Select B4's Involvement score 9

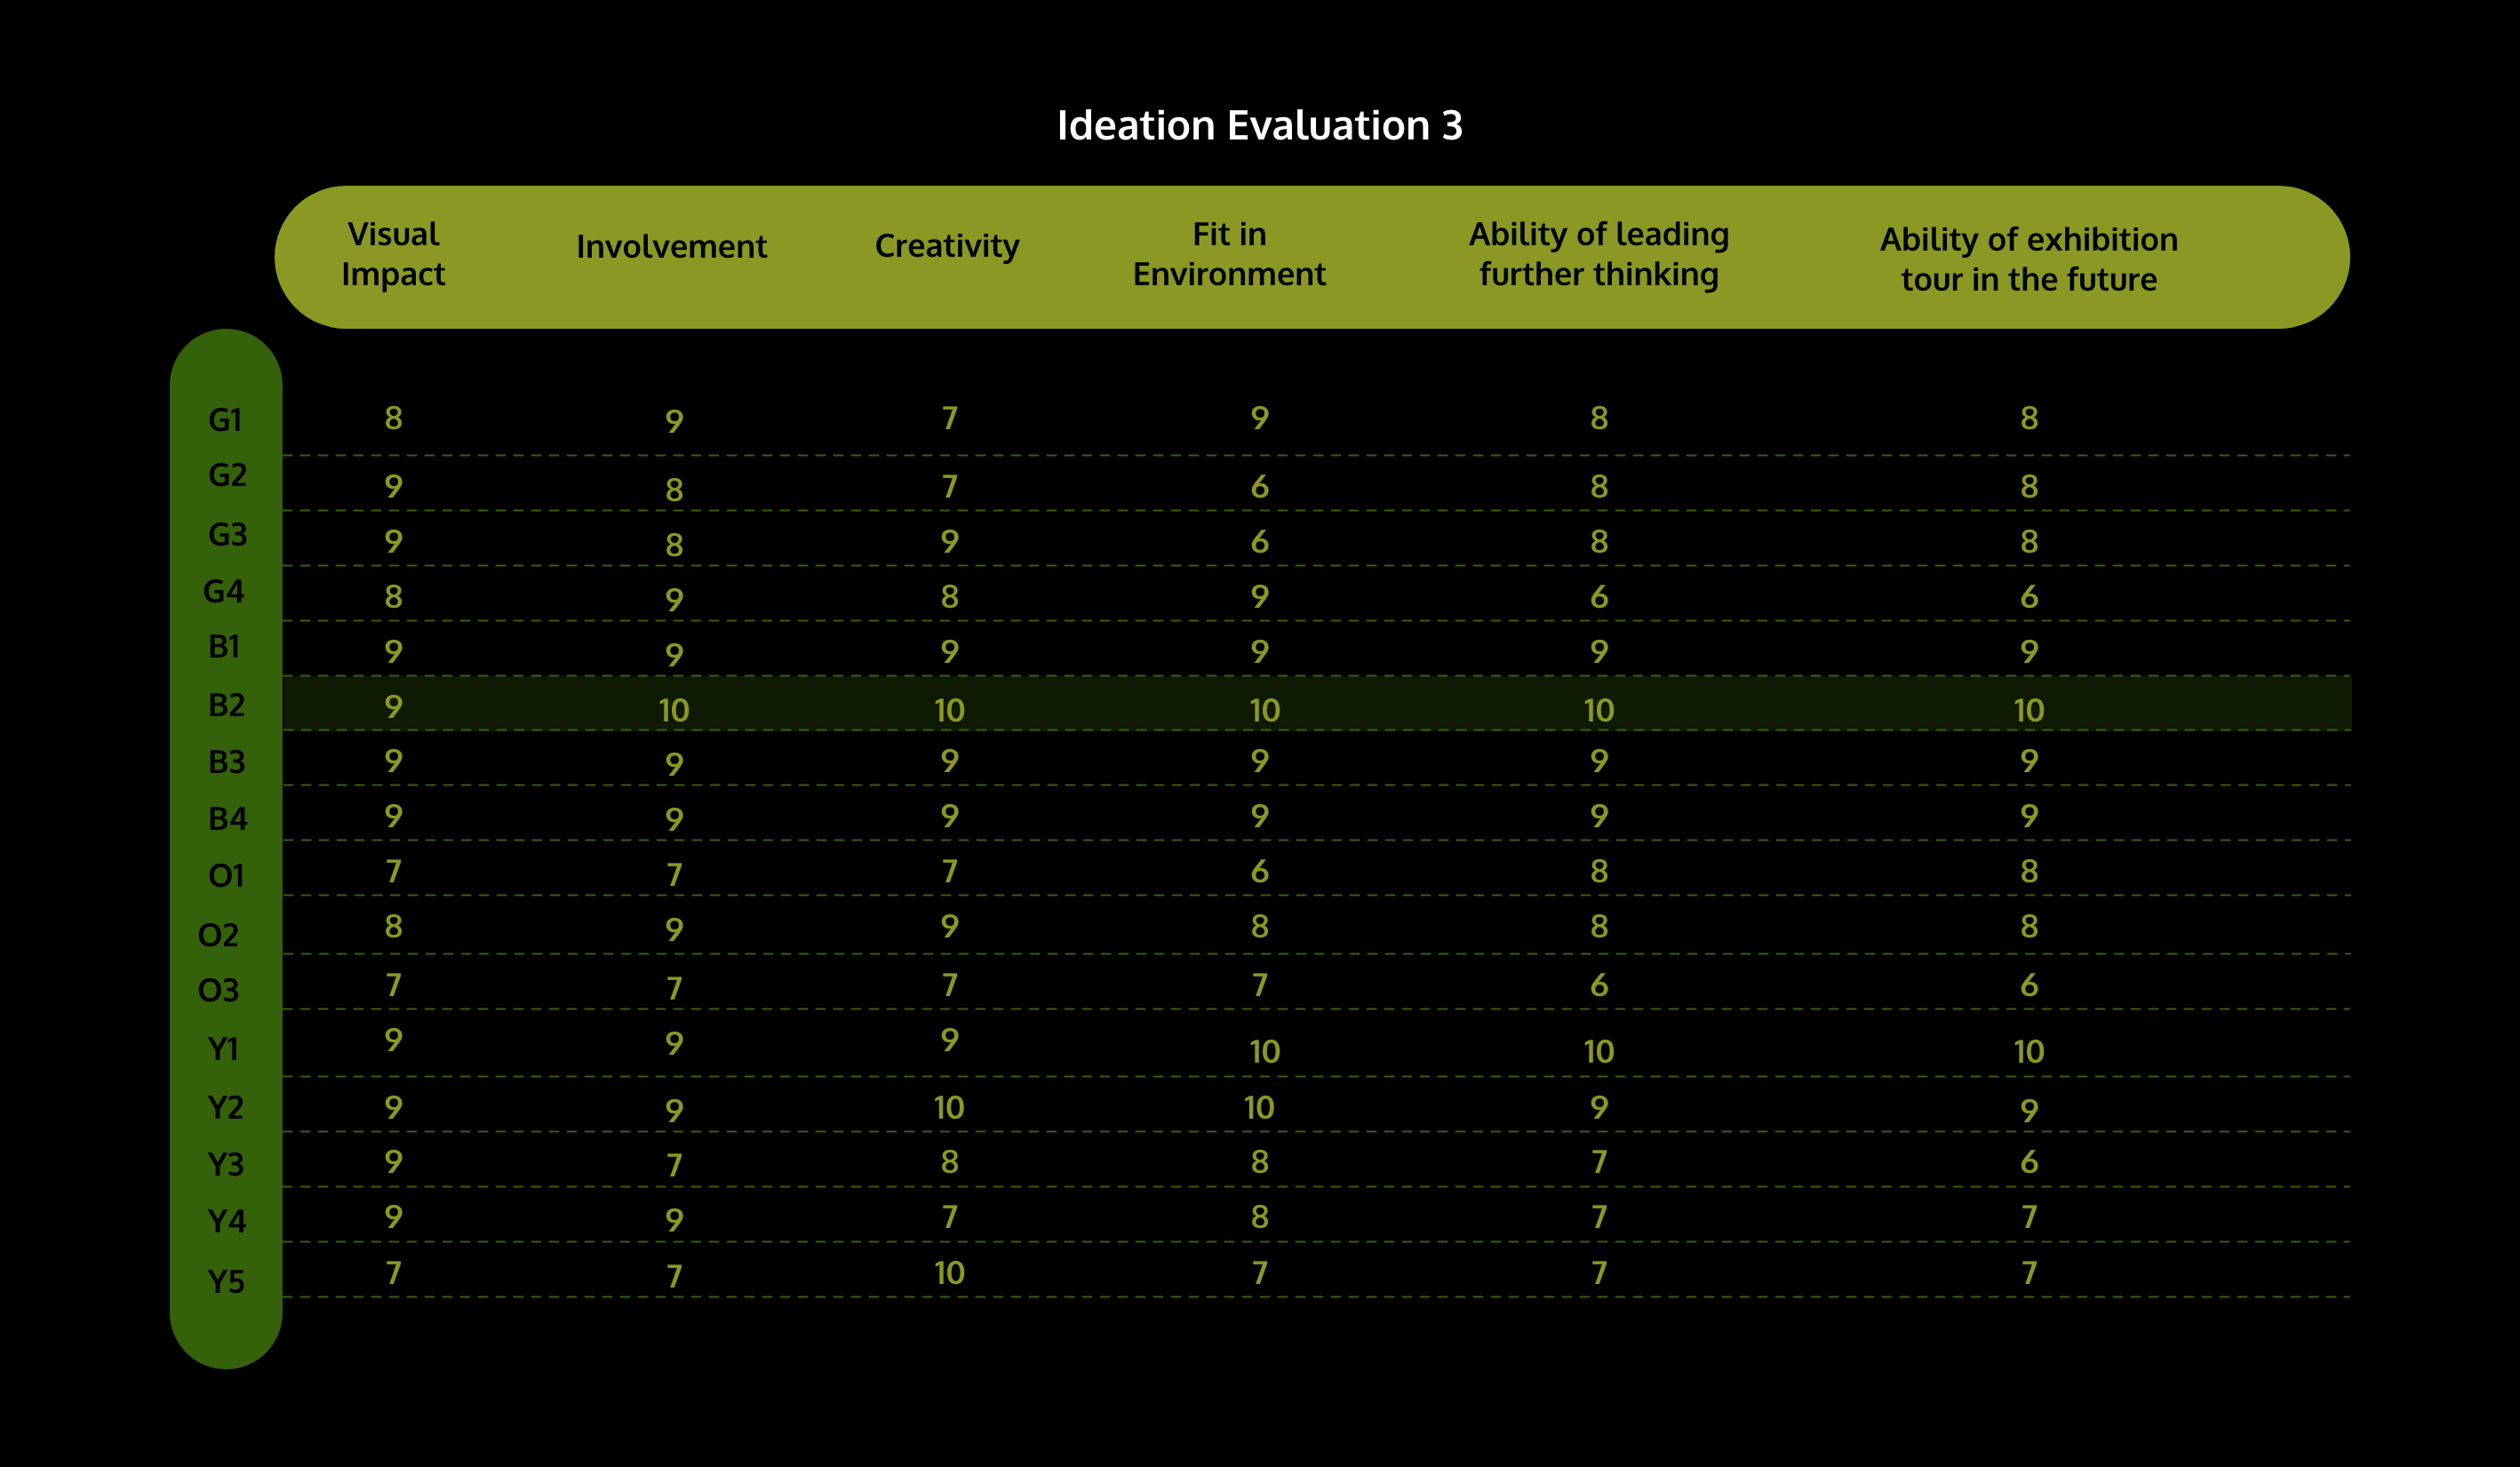pos(675,820)
